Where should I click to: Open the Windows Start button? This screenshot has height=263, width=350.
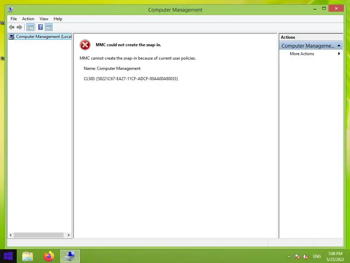point(8,256)
